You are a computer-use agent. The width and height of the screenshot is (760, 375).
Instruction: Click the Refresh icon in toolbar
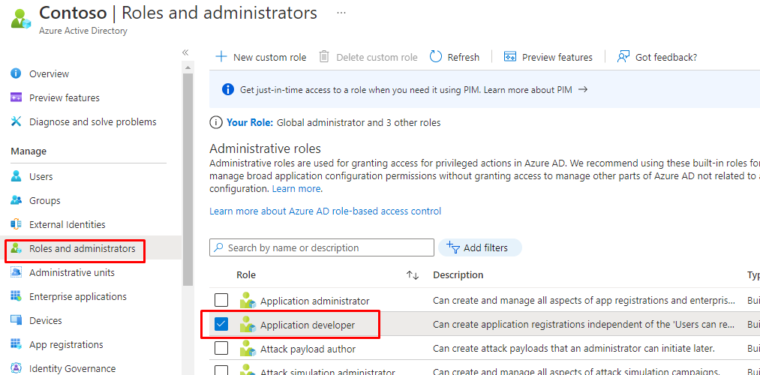pyautogui.click(x=436, y=57)
